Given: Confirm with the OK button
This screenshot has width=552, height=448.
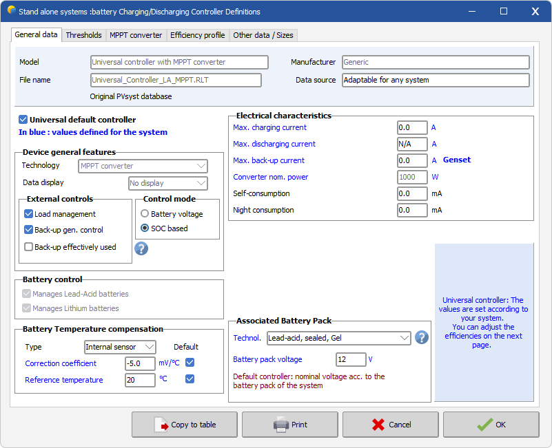Looking at the screenshot, I should point(491,425).
